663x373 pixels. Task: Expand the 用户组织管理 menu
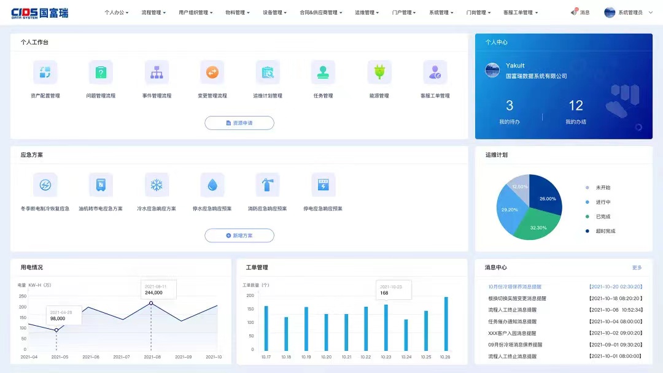click(195, 13)
